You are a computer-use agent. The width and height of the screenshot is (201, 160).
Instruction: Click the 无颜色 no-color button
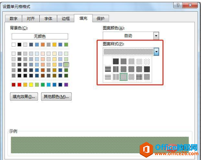coord(40,36)
